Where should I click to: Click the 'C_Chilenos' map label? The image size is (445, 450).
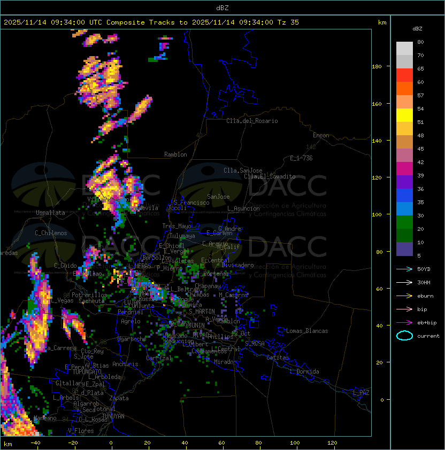51,233
